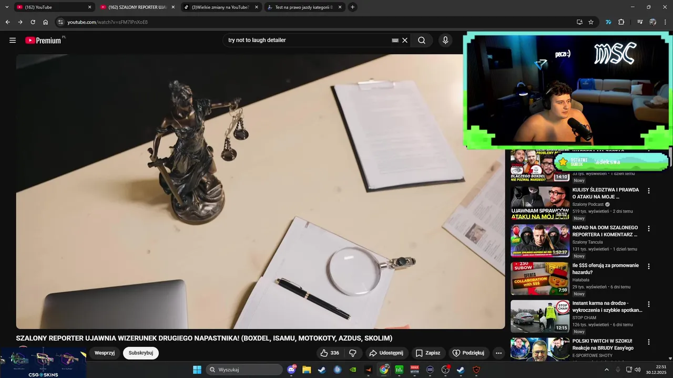
Task: Run search with the magnifier button
Action: [422, 40]
